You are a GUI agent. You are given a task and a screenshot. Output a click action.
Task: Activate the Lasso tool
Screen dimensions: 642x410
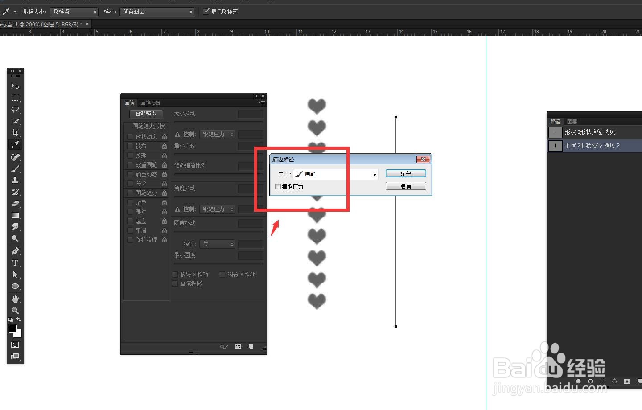coord(16,110)
